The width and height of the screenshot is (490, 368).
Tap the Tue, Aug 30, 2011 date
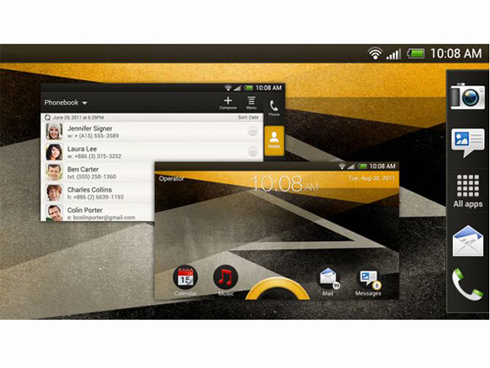(x=371, y=179)
